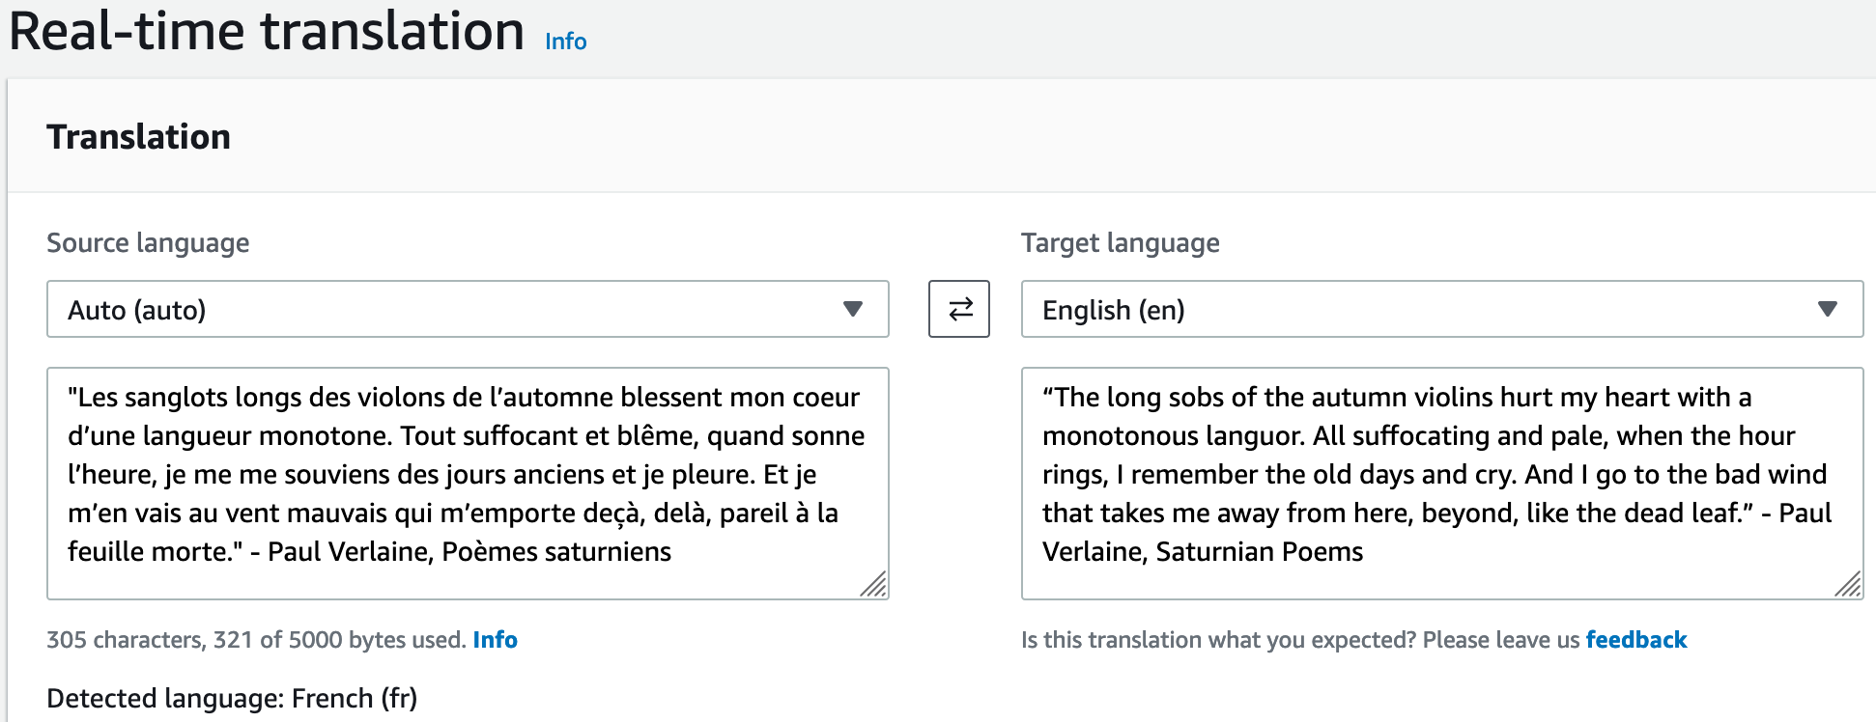Image resolution: width=1876 pixels, height=722 pixels.
Task: Click 'Poèmes saturniens' in the source text
Action: (556, 552)
